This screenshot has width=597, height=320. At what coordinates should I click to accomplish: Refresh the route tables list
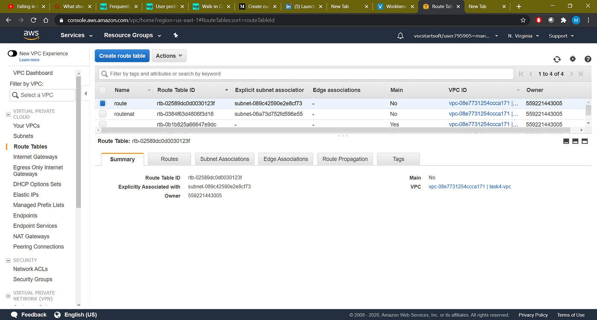[x=557, y=59]
